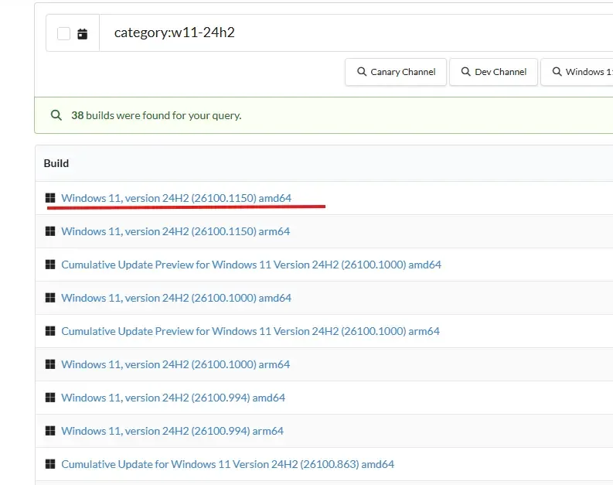Open Cumulative Update Preview (26100.1000) arm64
The image size is (613, 485).
click(x=250, y=331)
